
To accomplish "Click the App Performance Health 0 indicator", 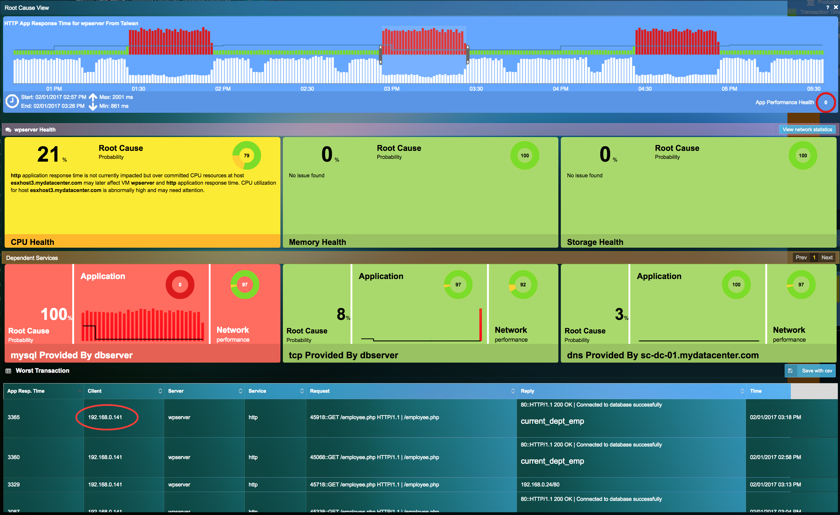I will [826, 103].
